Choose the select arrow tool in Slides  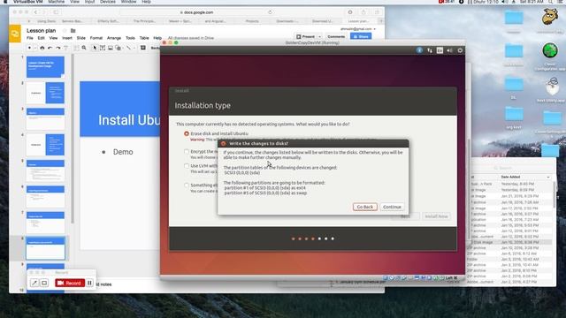[x=95, y=48]
